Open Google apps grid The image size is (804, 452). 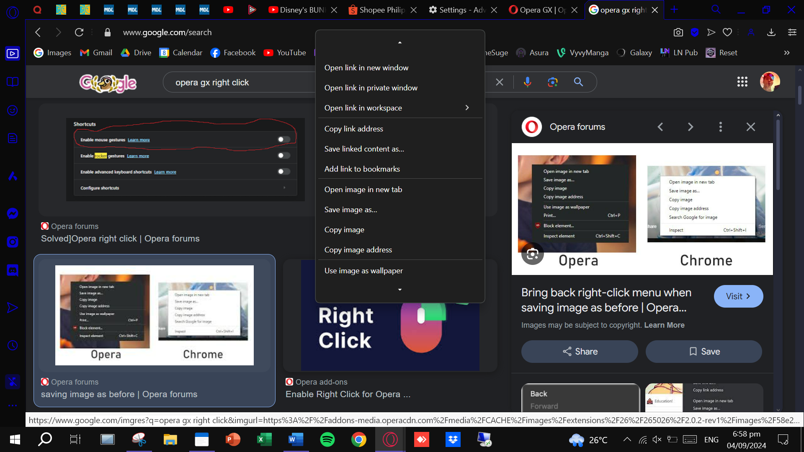(742, 82)
